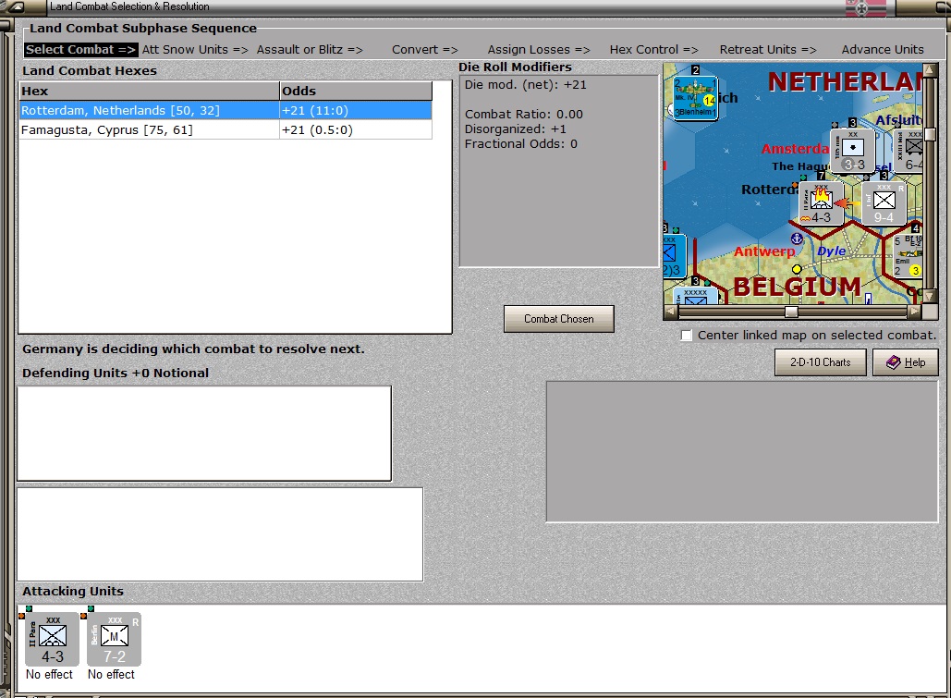Viewport: 951px width, 698px height.
Task: Select the I Inf 9-4 corps counter
Action: [884, 203]
